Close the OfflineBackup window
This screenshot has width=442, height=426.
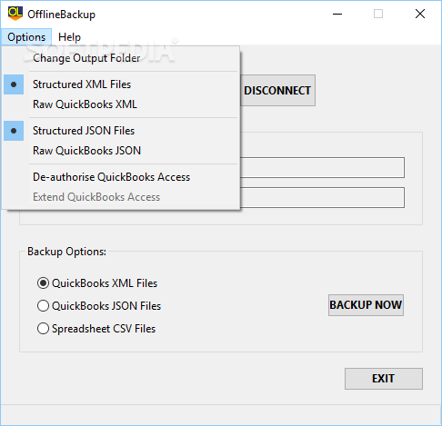(420, 14)
